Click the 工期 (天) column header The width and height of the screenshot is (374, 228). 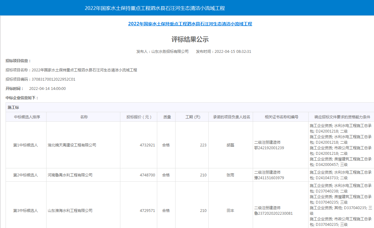pyautogui.click(x=193, y=117)
